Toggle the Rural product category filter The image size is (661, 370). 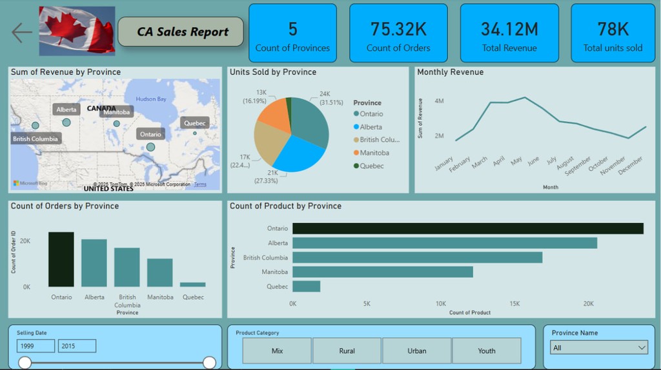click(347, 351)
